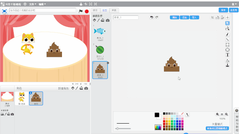Take a new sprite from camera
Image resolution: width=239 pixels, height=134 pixels.
[x=86, y=88]
